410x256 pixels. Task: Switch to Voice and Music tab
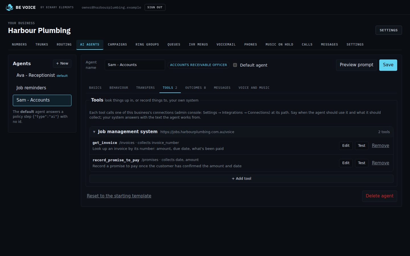(254, 88)
